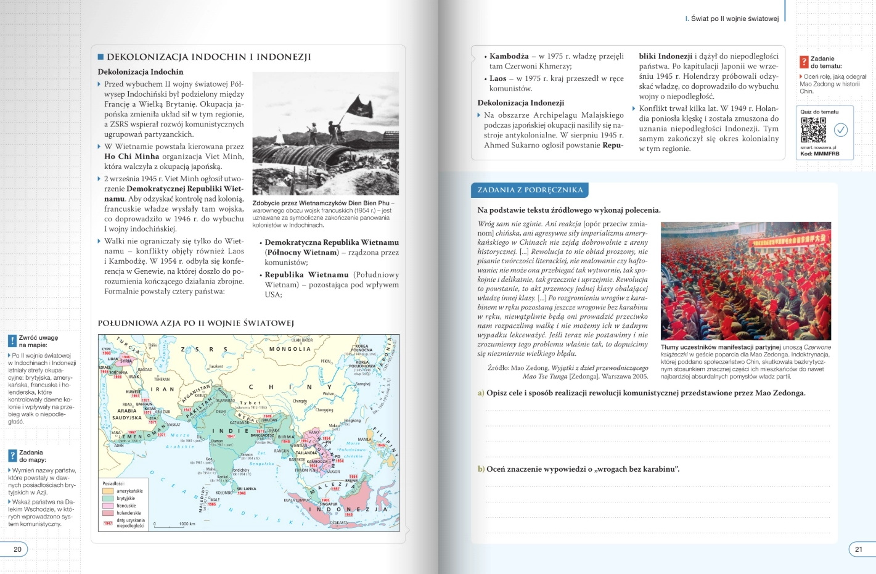Click the first dotted answer line below question a)

[658, 411]
